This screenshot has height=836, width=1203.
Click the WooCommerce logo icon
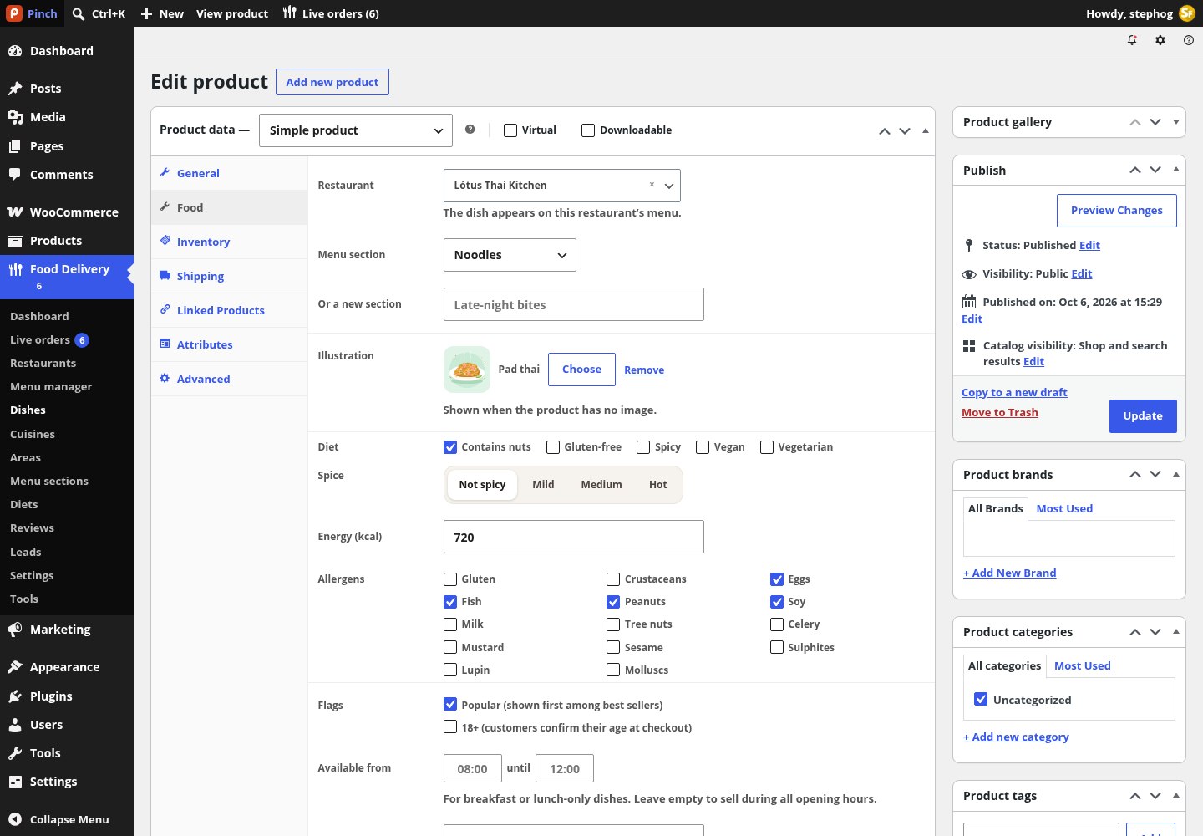coord(15,212)
